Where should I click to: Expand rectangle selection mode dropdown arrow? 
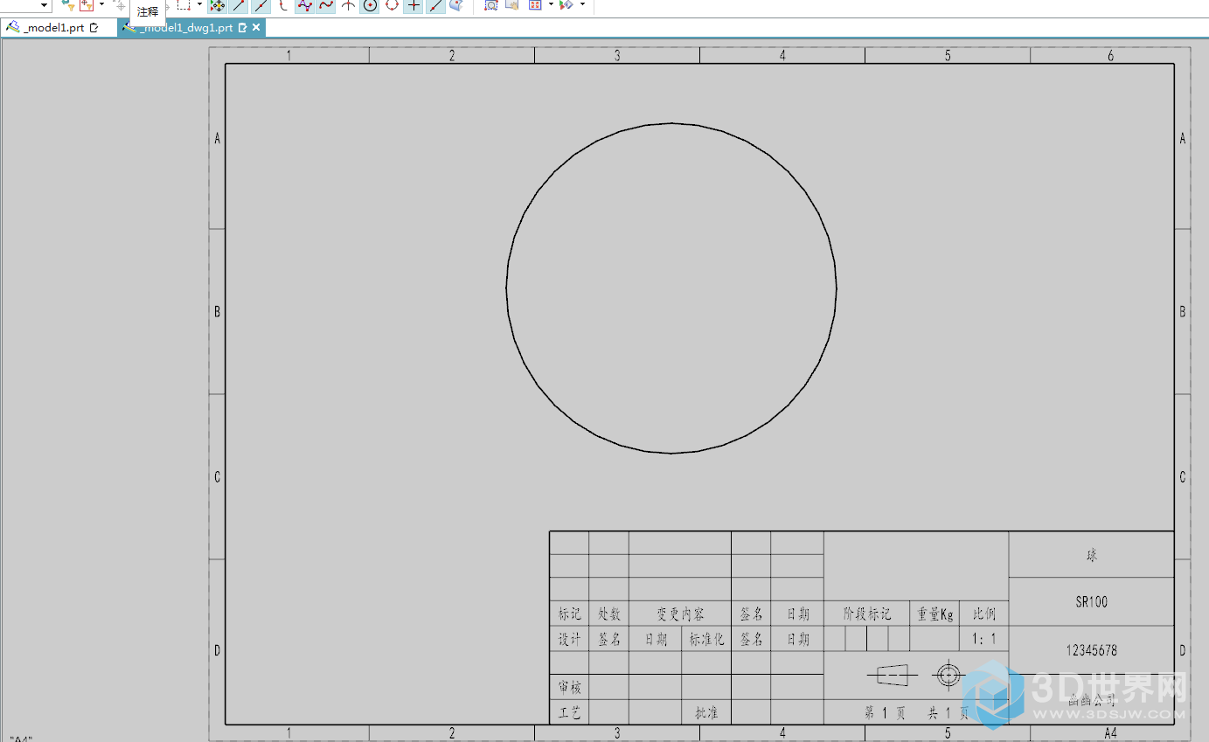pyautogui.click(x=199, y=4)
